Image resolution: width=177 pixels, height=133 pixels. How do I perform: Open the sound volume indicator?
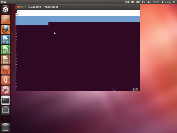tap(149, 2)
